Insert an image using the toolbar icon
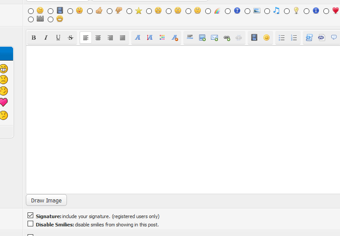This screenshot has width=340, height=236. pos(202,38)
